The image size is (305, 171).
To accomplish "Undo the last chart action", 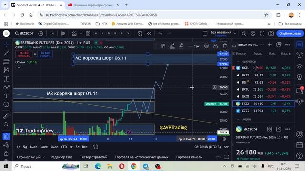I will [160, 34].
